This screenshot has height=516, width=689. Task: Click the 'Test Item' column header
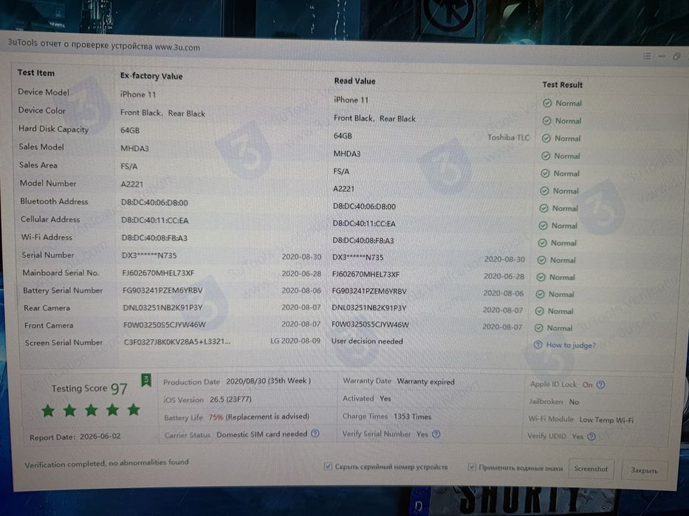tap(36, 73)
